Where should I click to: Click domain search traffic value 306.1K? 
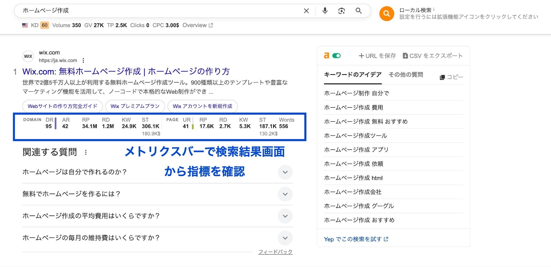[x=150, y=126]
